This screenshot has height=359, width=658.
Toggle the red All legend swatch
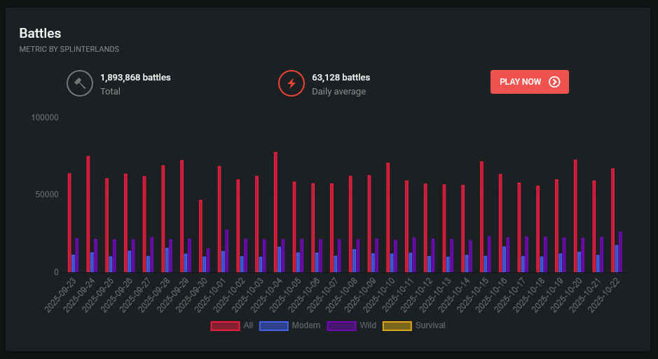pyautogui.click(x=224, y=325)
